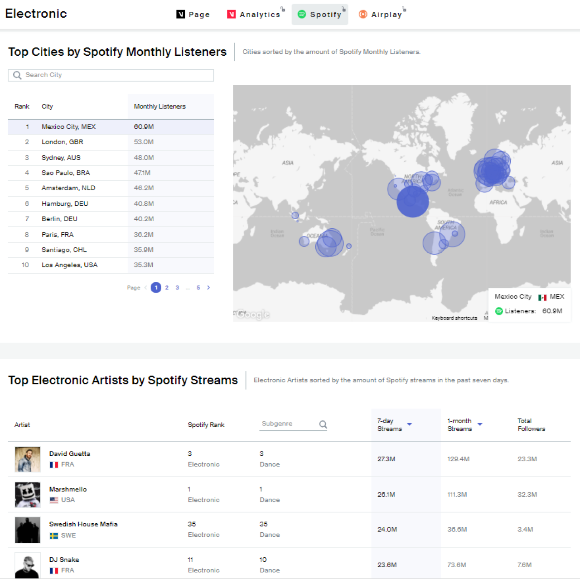Go to page 2 of cities

click(167, 288)
